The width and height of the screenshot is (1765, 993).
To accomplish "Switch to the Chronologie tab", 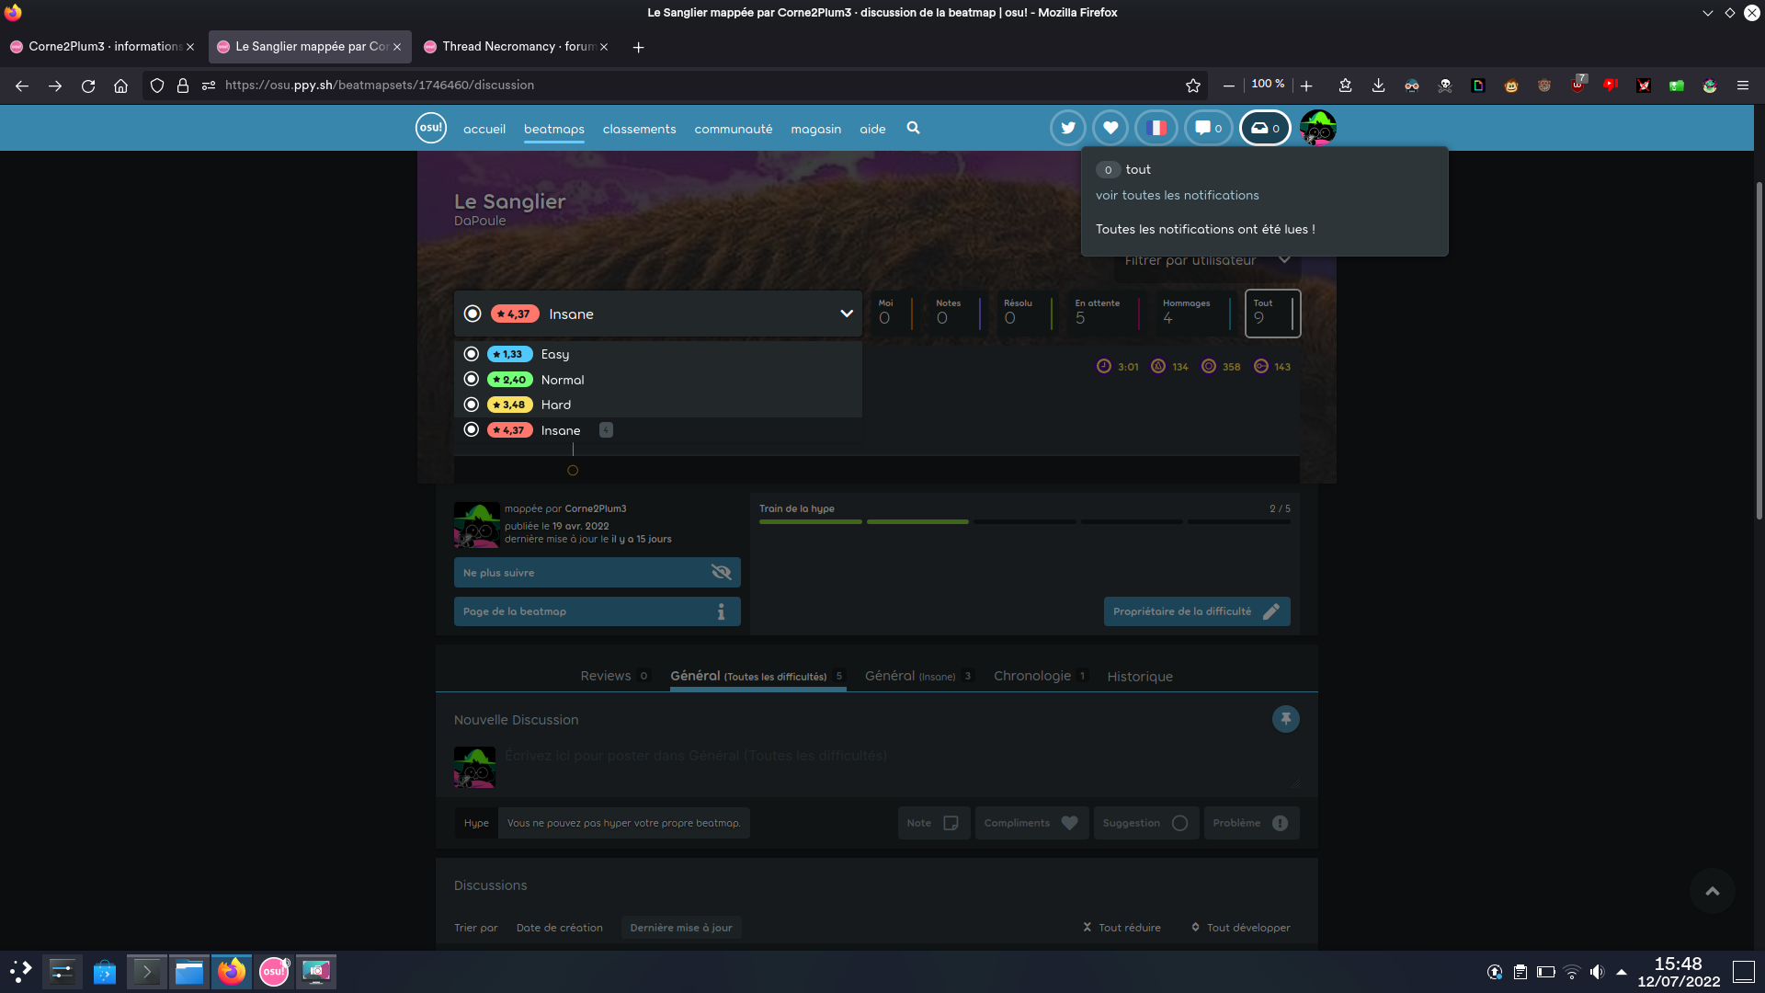I will [x=1032, y=676].
